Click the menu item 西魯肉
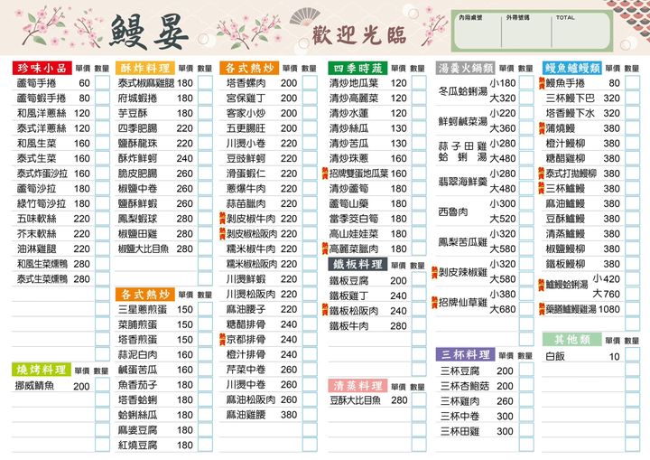This screenshot has width=650, height=460. pos(453,211)
